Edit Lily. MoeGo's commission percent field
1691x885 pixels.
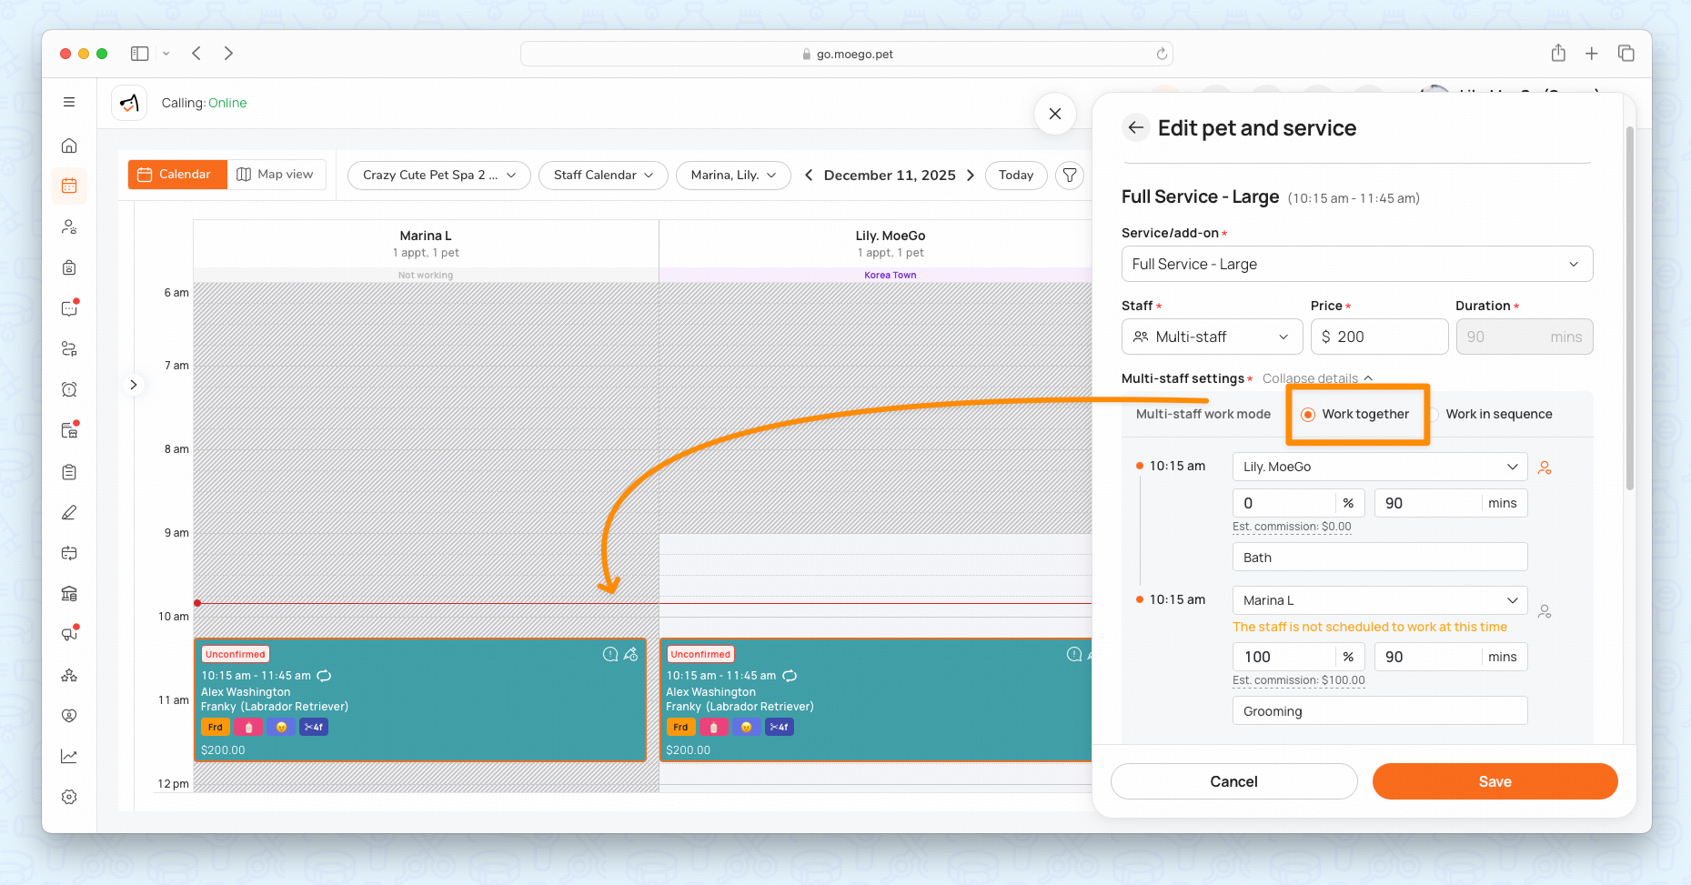click(1283, 503)
